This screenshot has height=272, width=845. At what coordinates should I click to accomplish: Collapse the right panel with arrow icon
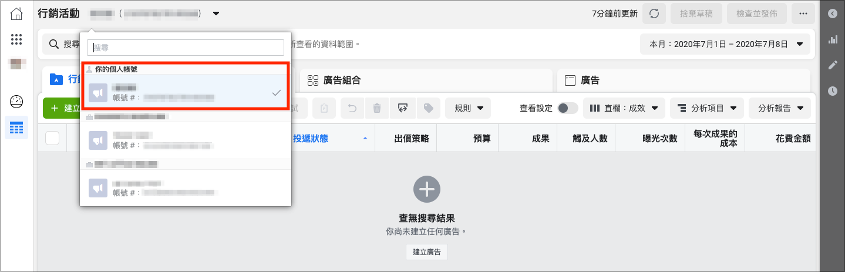(x=833, y=14)
